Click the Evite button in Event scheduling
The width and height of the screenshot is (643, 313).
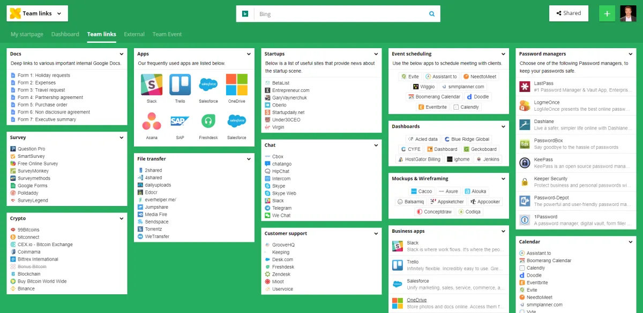click(x=410, y=77)
